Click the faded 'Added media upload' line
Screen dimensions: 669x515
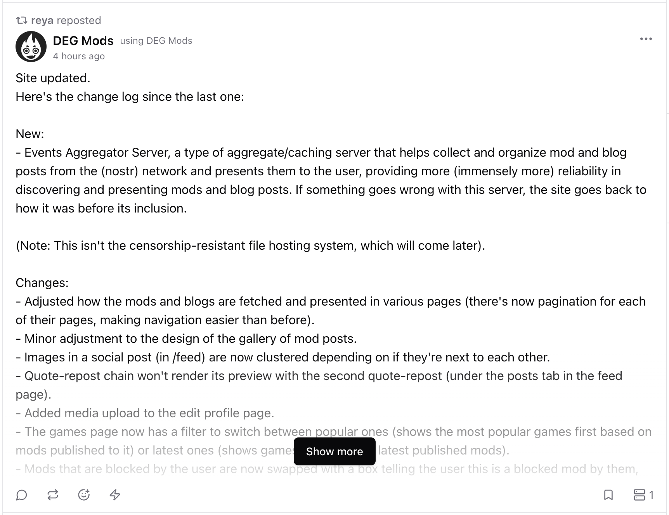[145, 413]
